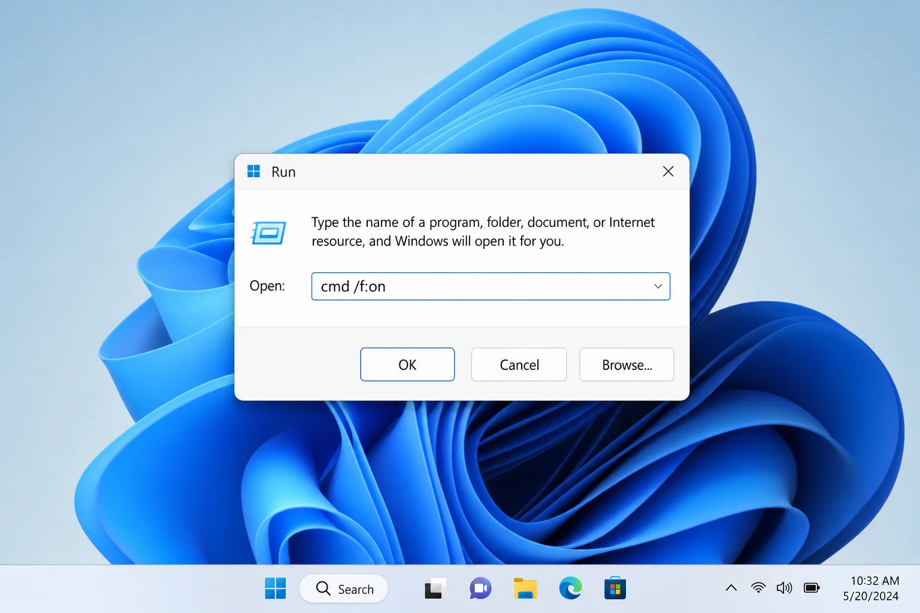
Task: Launch the Teams Chat taskbar icon
Action: point(480,588)
